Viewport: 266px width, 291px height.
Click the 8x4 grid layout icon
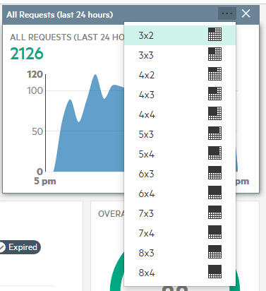214,272
